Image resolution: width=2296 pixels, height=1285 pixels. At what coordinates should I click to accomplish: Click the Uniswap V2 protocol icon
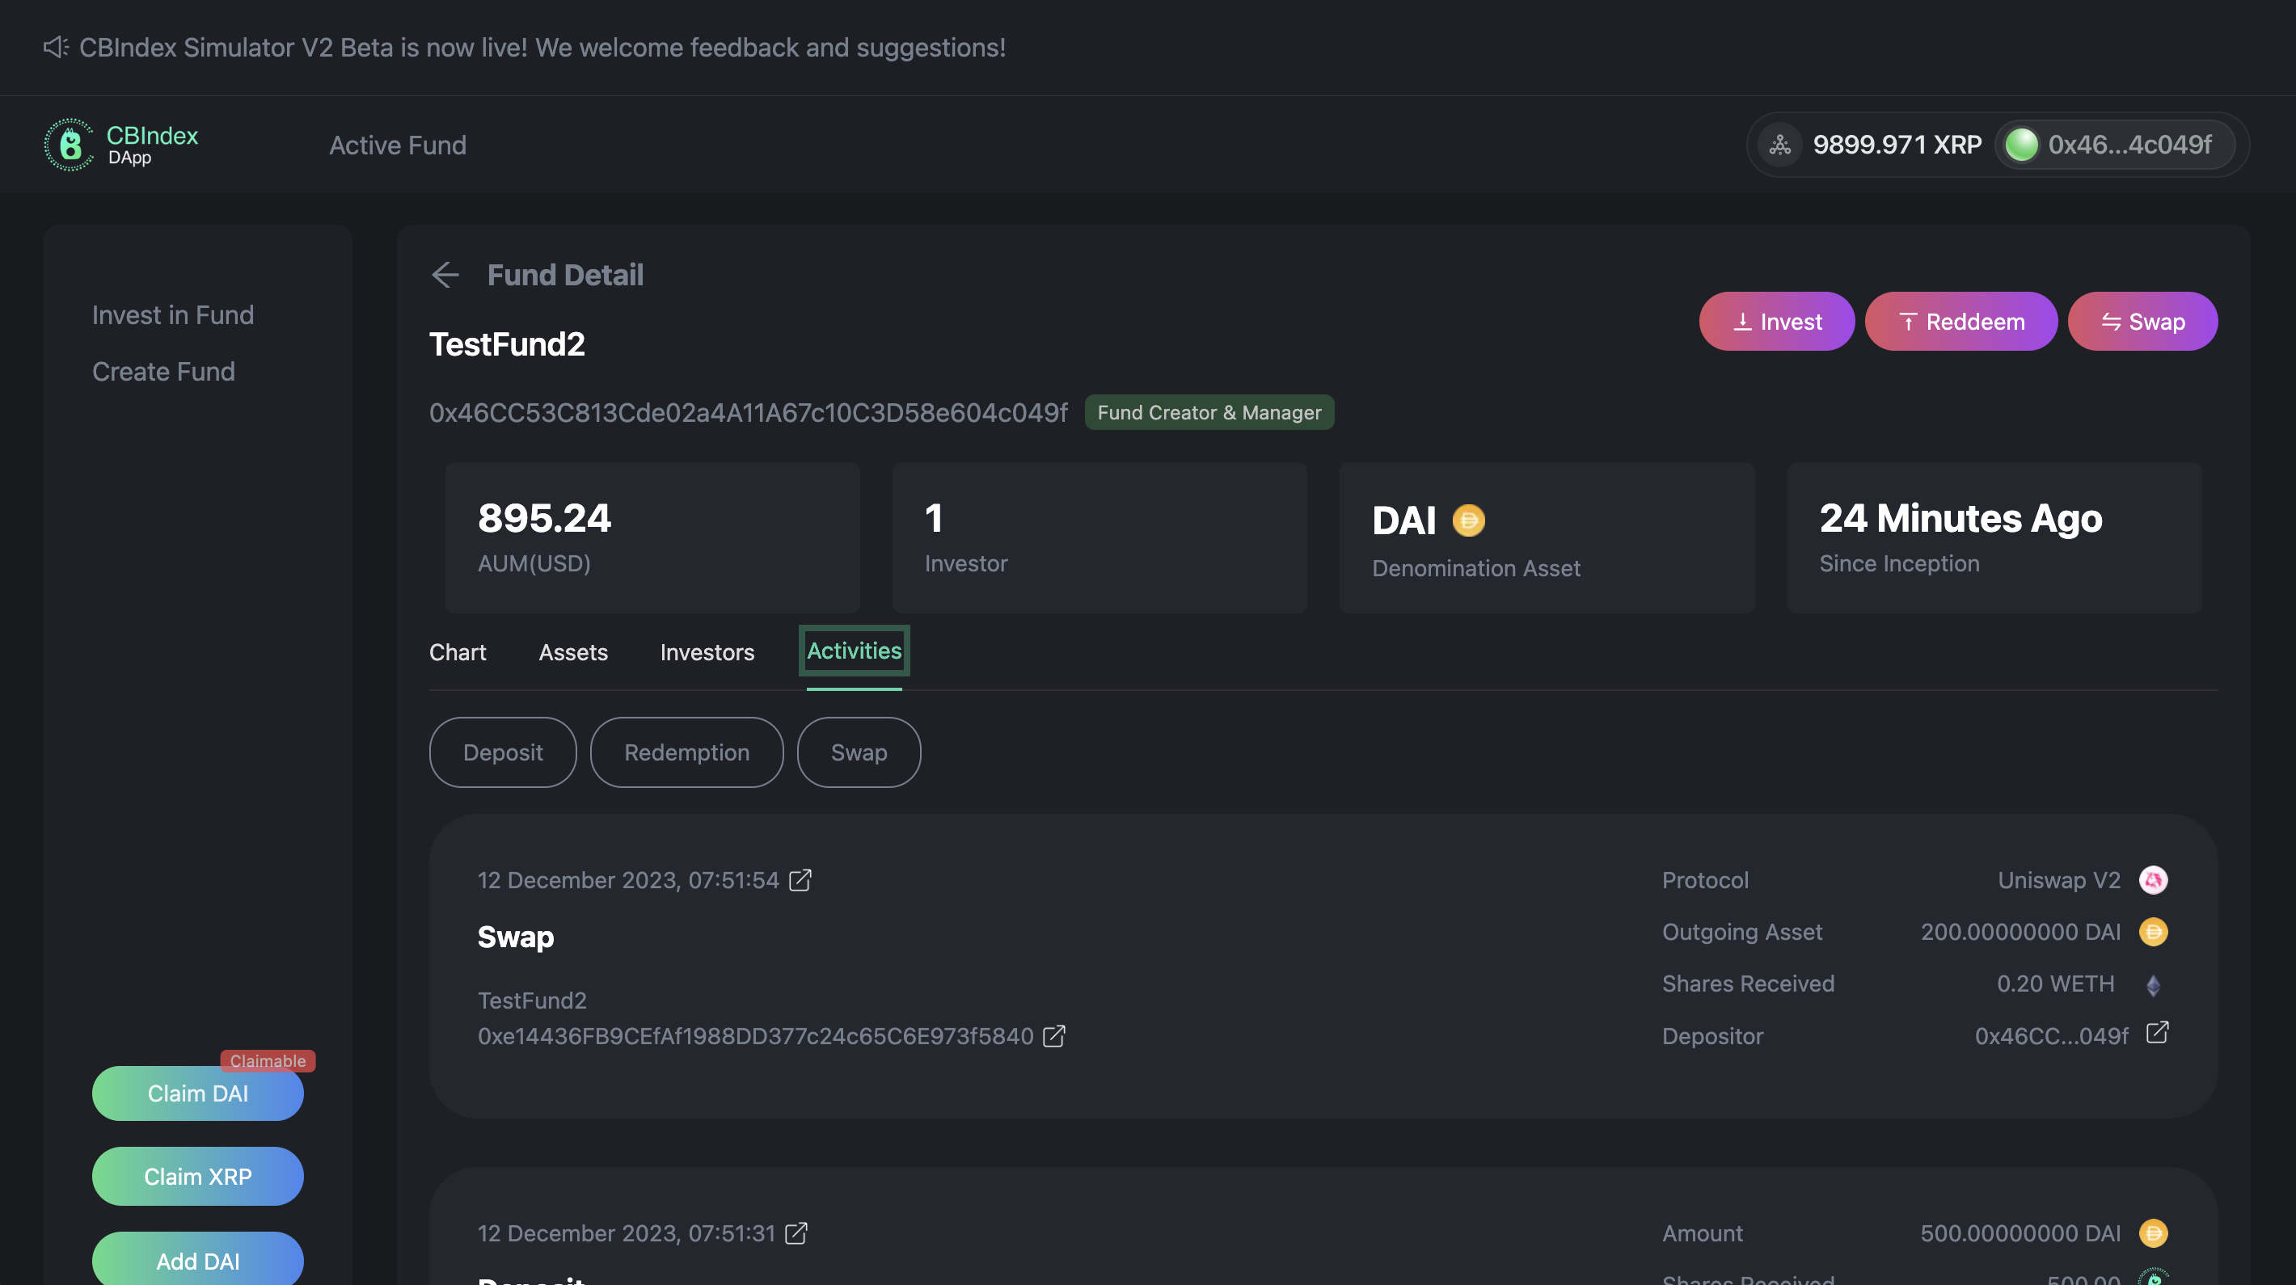click(x=2154, y=880)
